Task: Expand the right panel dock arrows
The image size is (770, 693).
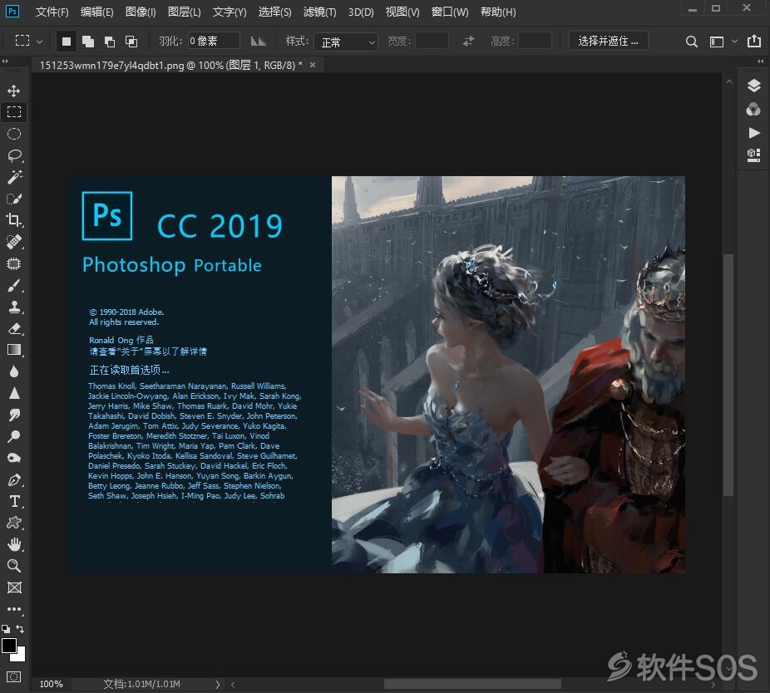Action: pos(761,61)
